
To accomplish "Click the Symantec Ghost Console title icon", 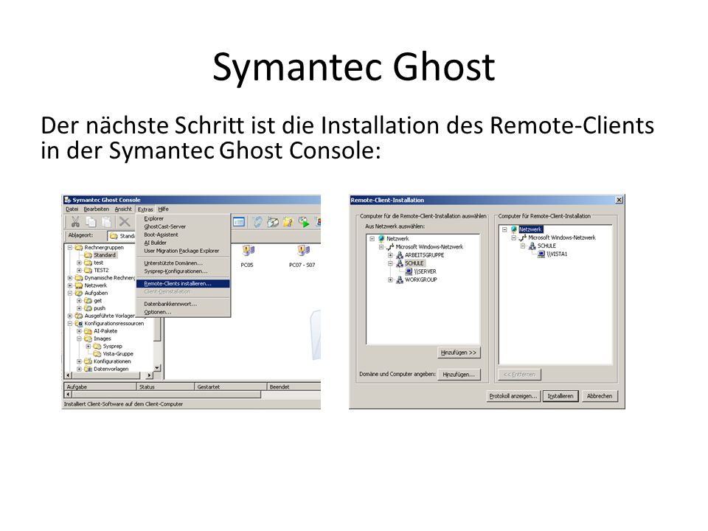I will (68, 200).
